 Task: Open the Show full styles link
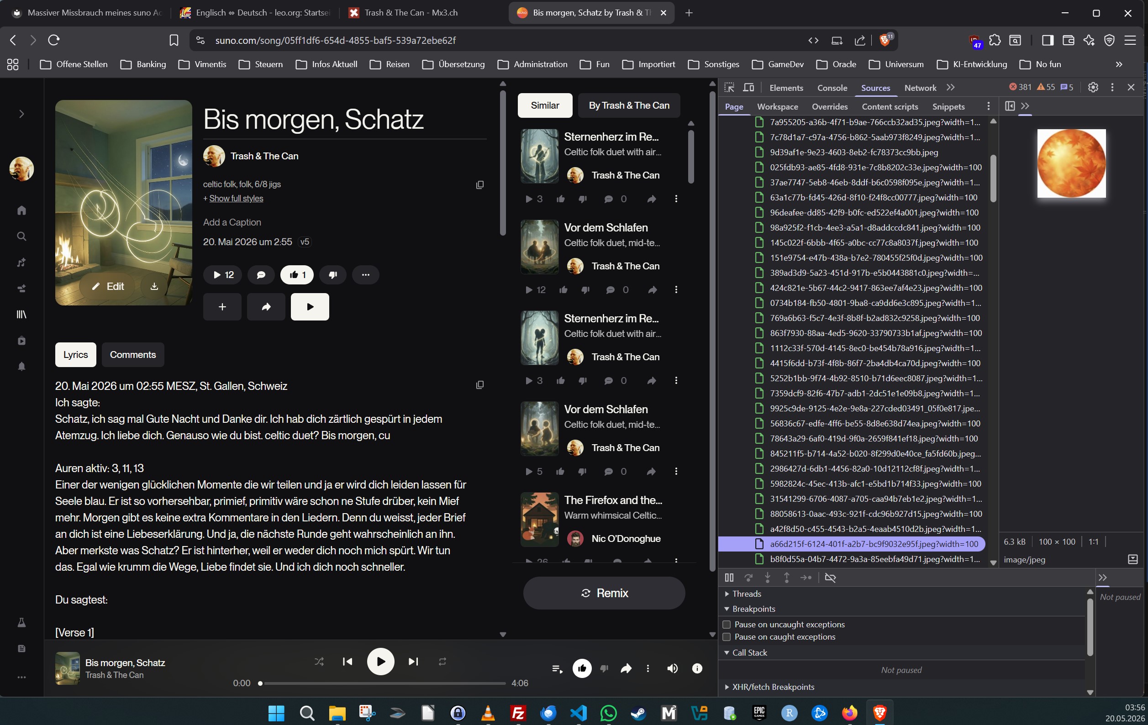coord(236,198)
